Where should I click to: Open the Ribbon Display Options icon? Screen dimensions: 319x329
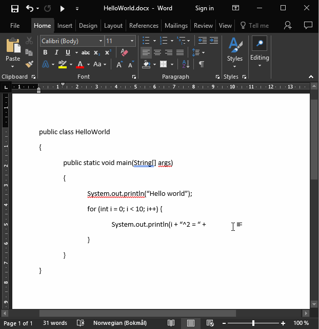(235, 8)
